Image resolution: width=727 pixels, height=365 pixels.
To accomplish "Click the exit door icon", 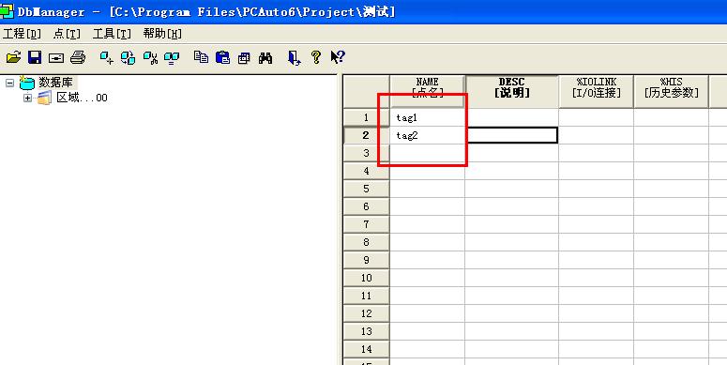I will click(294, 57).
